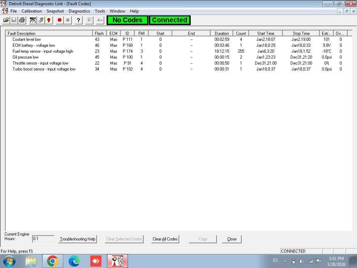The width and height of the screenshot is (357, 268).
Task: Open the Windows Start menu
Action: [x=9, y=261]
